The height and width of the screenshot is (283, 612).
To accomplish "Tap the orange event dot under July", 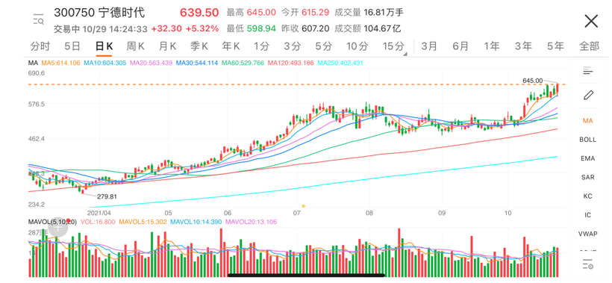I will tap(303, 205).
